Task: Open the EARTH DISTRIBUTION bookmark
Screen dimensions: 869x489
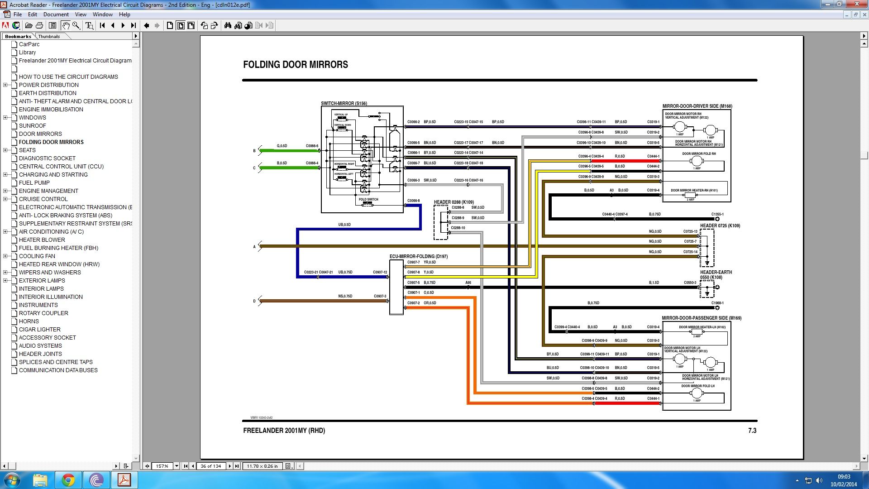Action: point(48,93)
